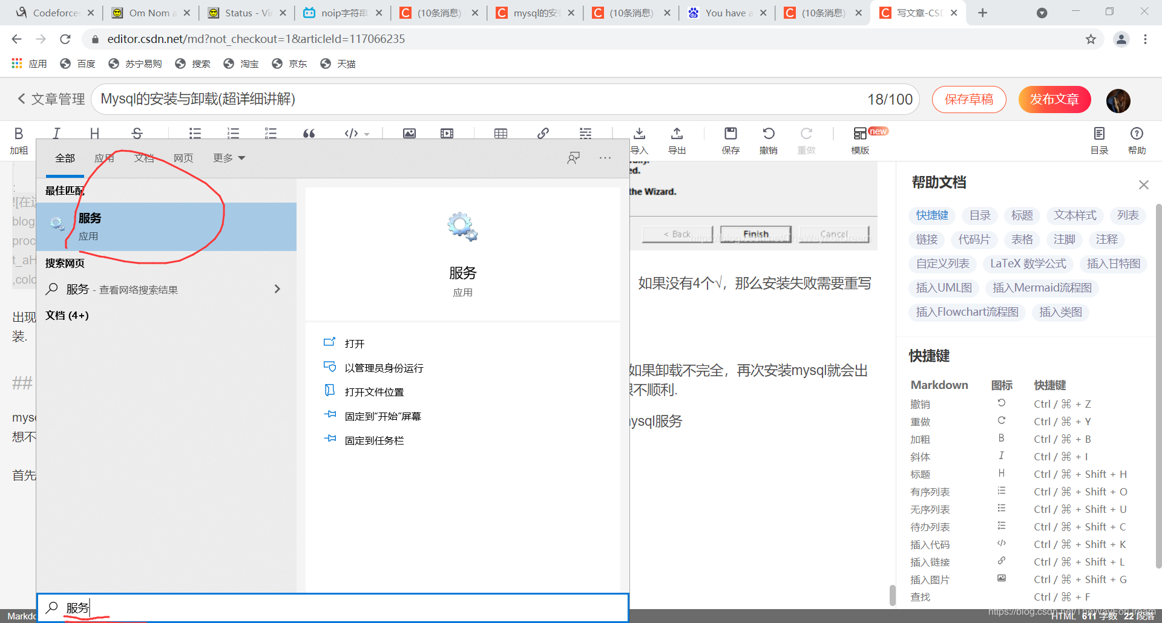
Task: Select 文档 tab in search panel
Action: click(144, 158)
